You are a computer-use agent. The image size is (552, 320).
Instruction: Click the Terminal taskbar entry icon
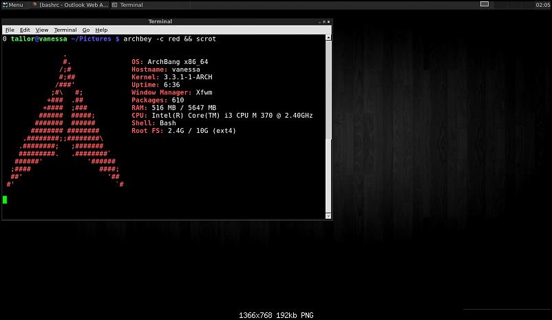point(115,5)
